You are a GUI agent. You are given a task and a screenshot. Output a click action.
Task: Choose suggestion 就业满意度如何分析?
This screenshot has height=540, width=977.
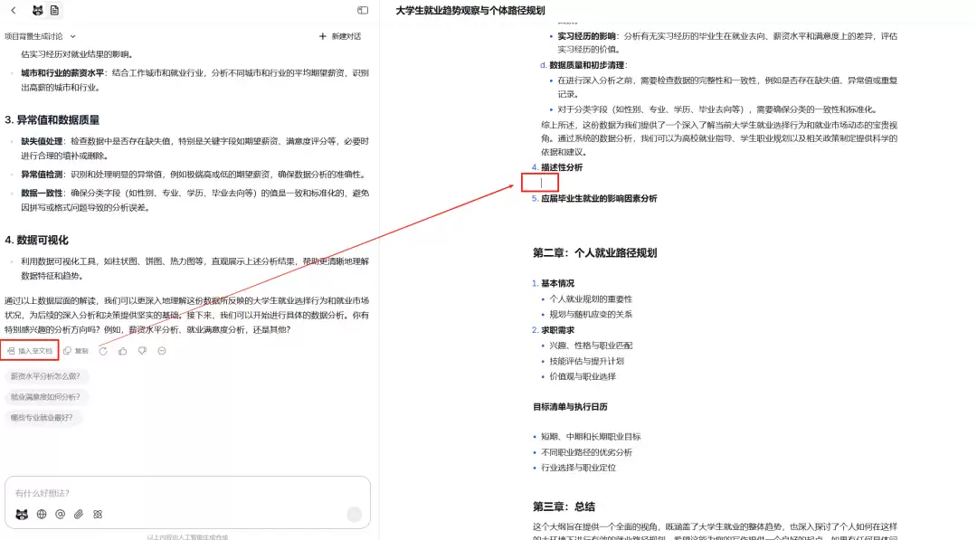click(x=45, y=397)
